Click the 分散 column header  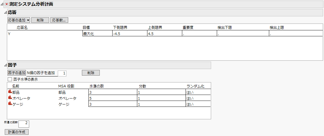pos(142,86)
